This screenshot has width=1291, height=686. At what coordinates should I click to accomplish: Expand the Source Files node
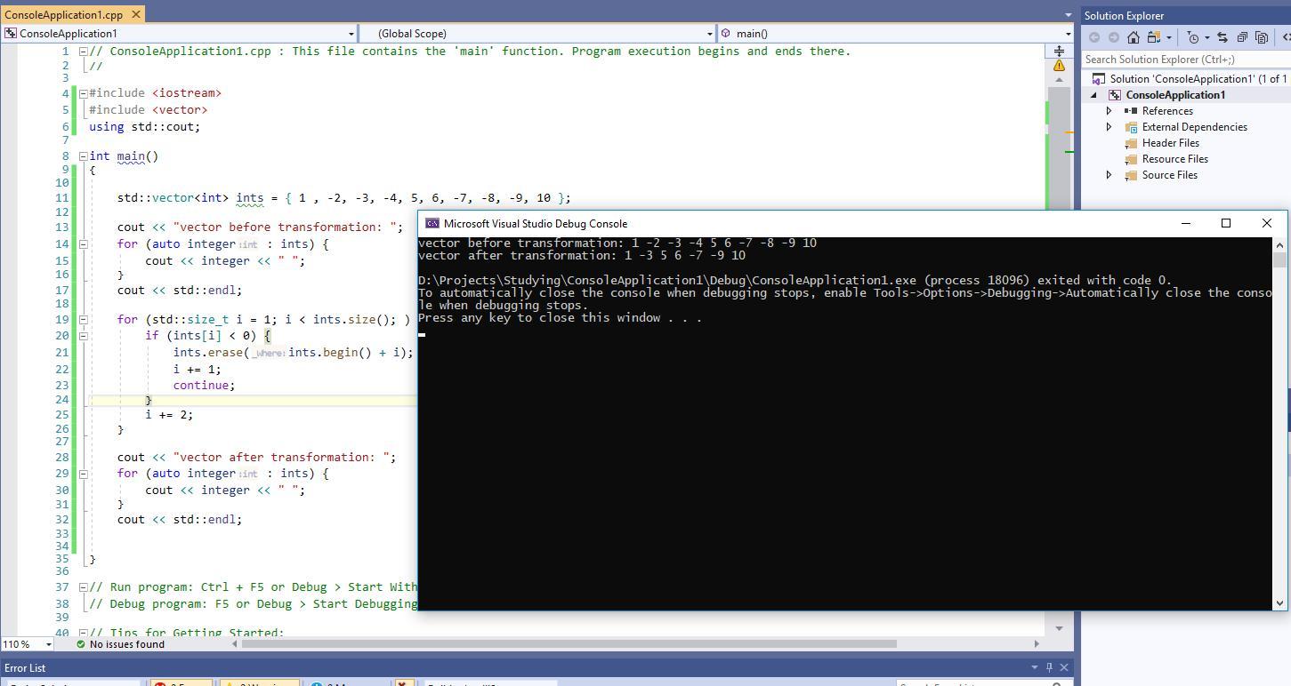(x=1109, y=175)
